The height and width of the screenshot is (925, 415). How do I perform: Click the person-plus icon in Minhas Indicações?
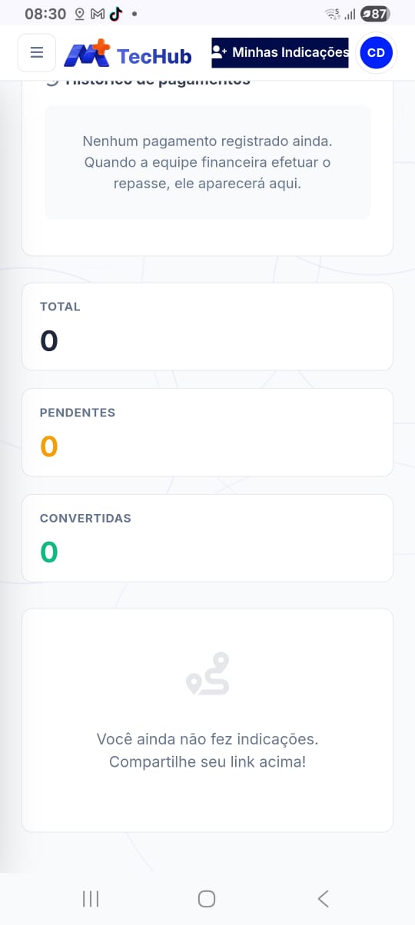tap(219, 52)
